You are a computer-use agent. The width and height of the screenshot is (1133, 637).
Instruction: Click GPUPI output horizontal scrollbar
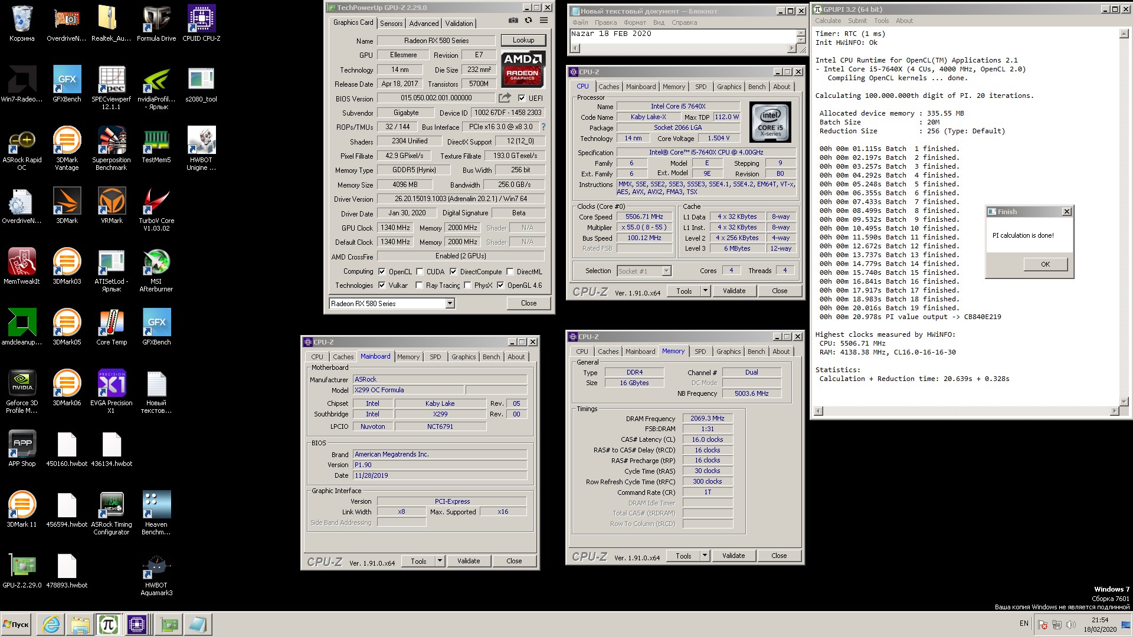[x=965, y=411]
